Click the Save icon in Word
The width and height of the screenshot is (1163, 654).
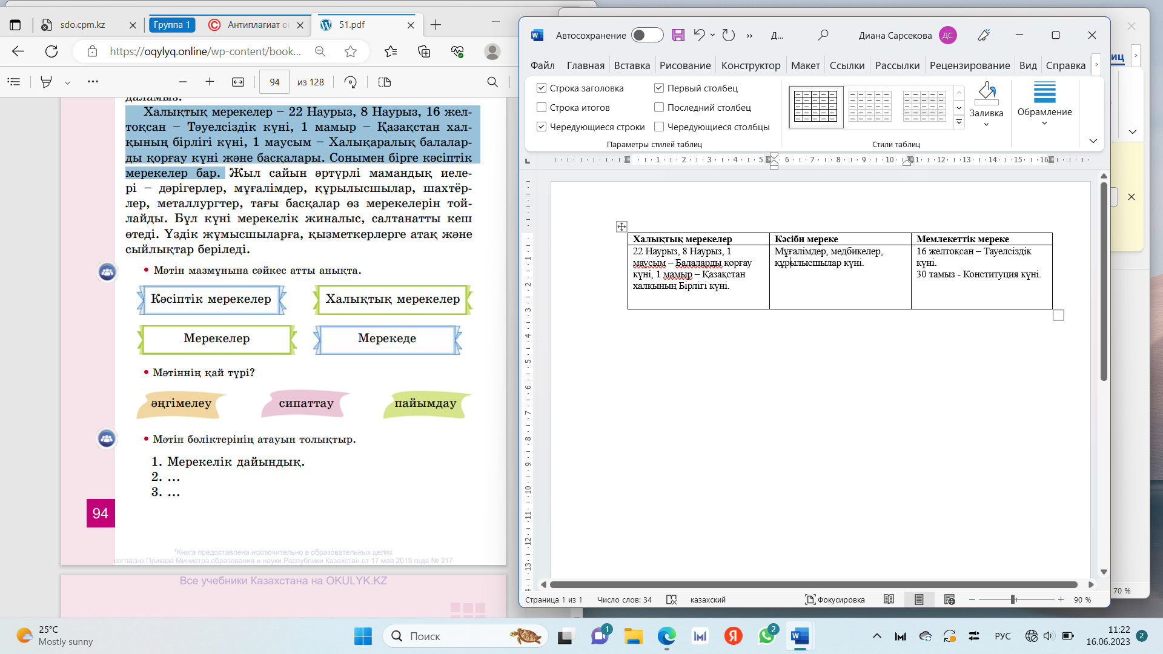point(678,35)
